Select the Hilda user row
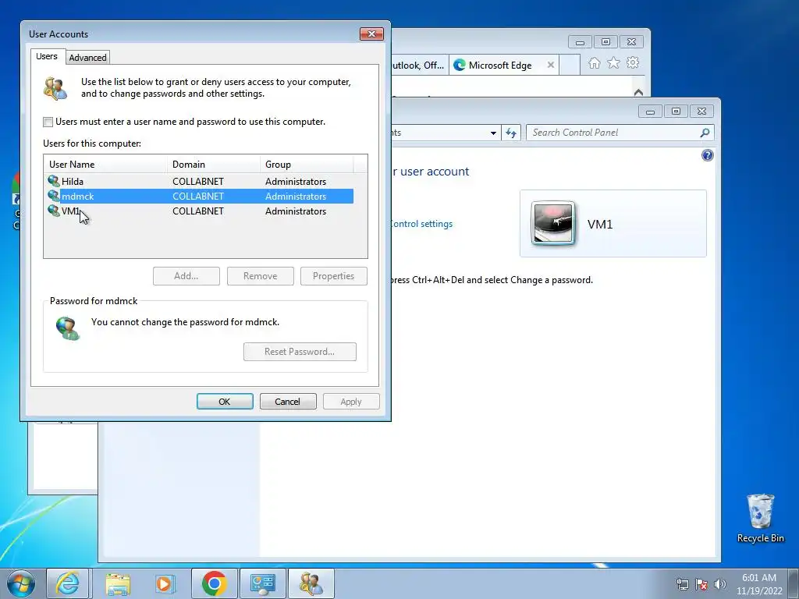This screenshot has width=799, height=599. (x=200, y=181)
